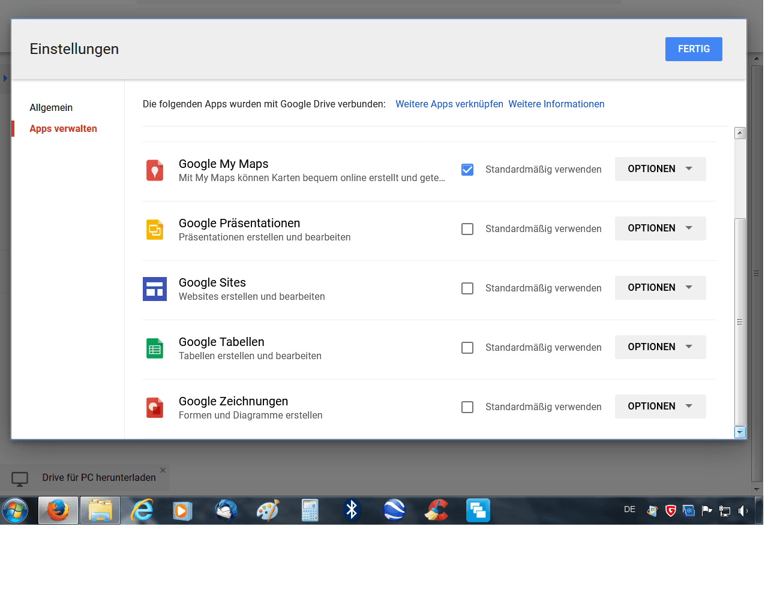Click the Google Tabellen app title
This screenshot has height=614, width=768.
tap(221, 342)
